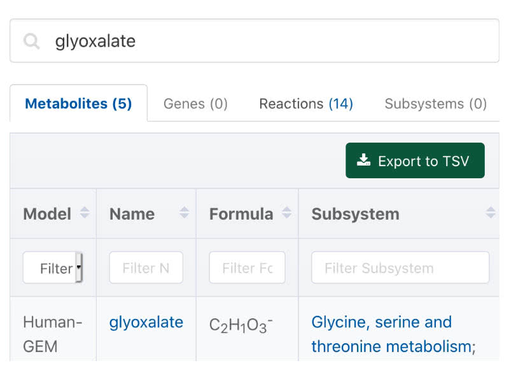This screenshot has height=382, width=509.
Task: Open the Model filter dropdown
Action: click(53, 268)
